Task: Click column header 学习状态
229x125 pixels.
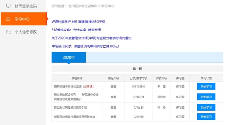Action: 206,78
